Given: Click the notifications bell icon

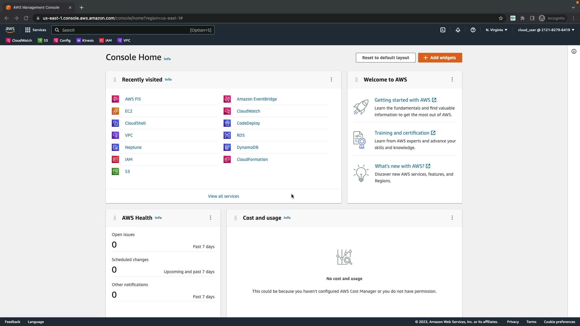Looking at the screenshot, I should (x=458, y=30).
